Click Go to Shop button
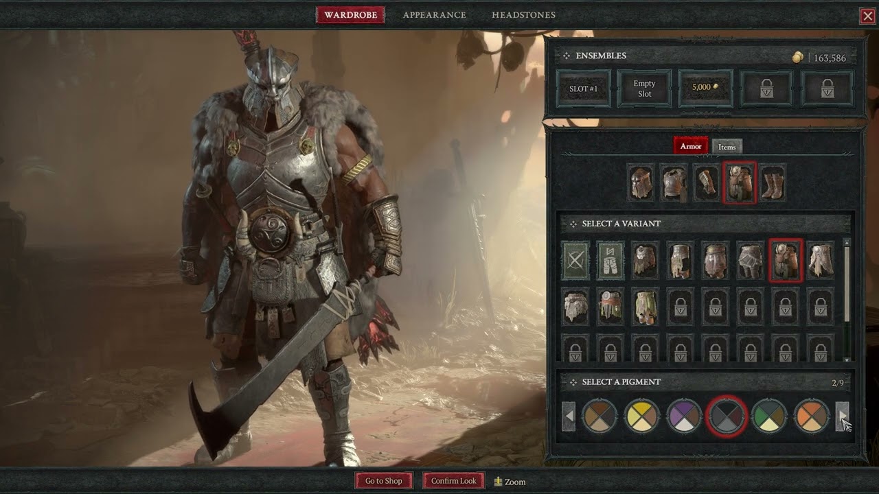 383,481
